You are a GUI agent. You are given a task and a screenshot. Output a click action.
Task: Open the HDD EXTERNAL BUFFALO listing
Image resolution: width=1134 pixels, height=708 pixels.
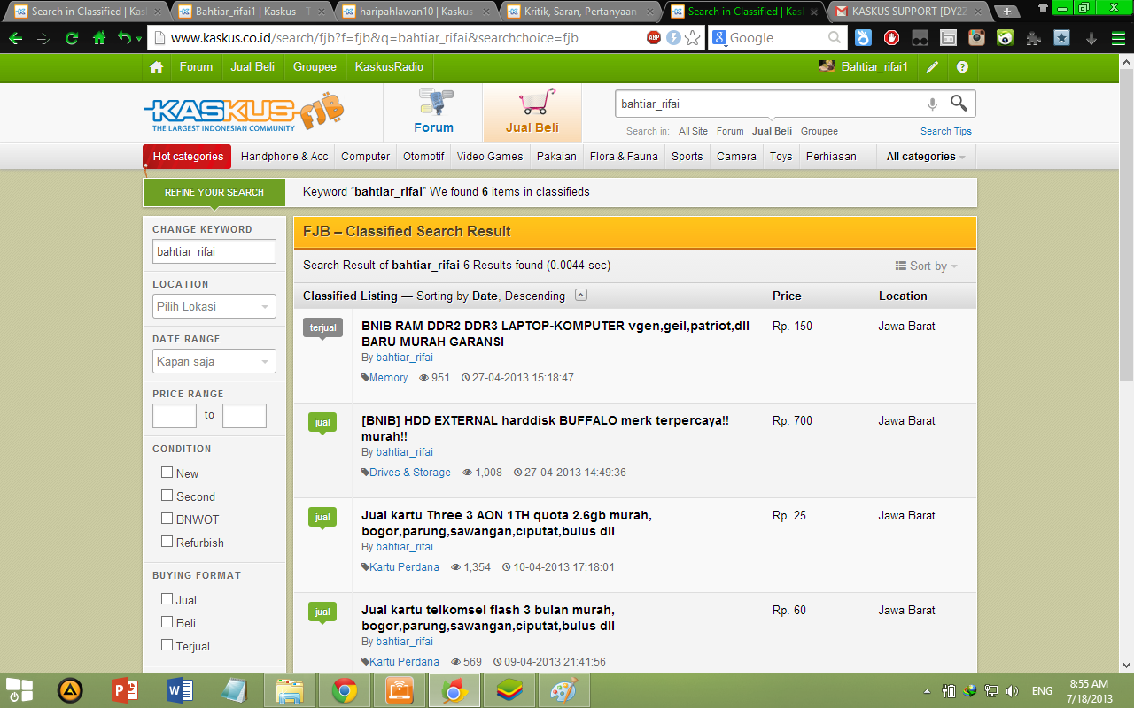545,428
